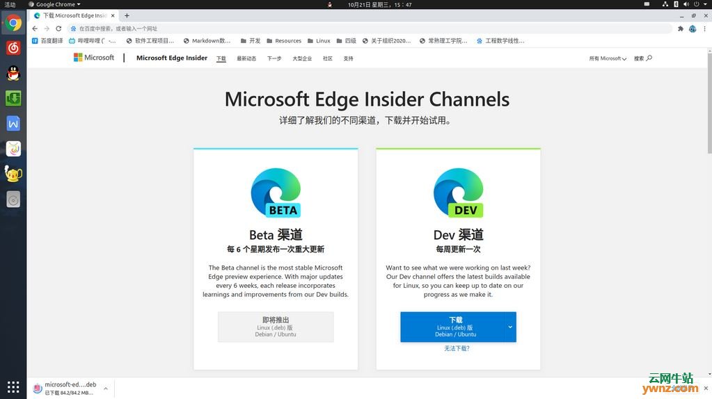This screenshot has width=712, height=399.
Task: Open the 活动 activities overview
Action: (x=10, y=4)
